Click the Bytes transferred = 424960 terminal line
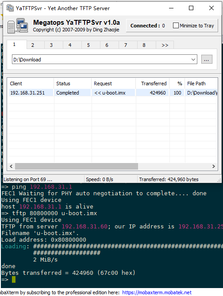The image size is (223, 296). 68,273
